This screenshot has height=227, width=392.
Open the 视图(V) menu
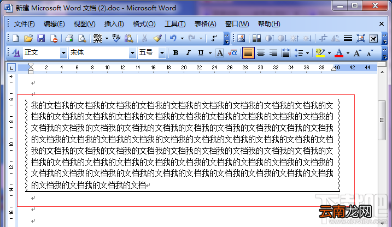(x=85, y=24)
